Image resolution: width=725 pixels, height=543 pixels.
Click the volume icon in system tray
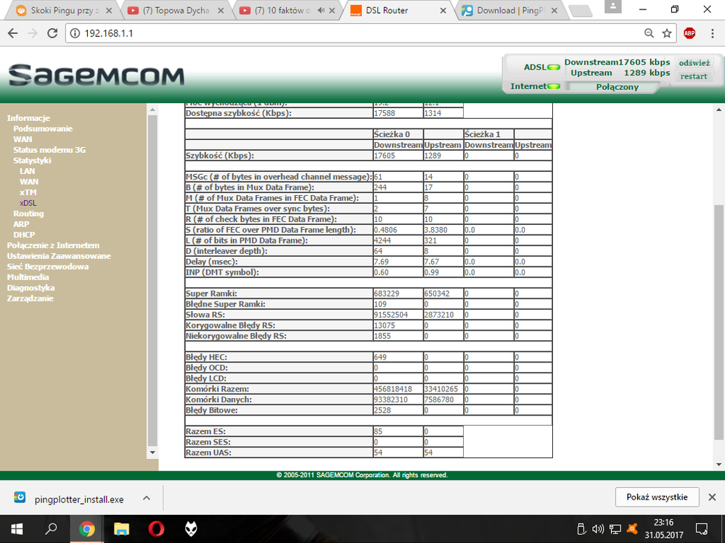(x=598, y=529)
